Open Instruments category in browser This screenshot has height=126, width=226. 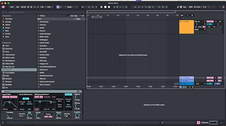[10, 55]
